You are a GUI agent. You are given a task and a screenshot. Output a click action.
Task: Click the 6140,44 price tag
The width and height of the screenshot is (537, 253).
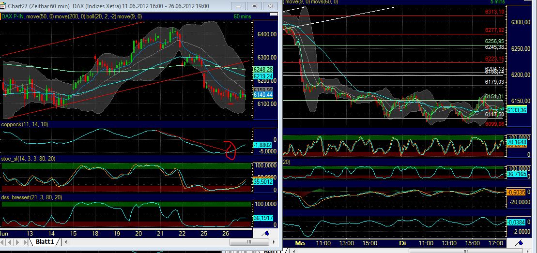[x=263, y=95]
